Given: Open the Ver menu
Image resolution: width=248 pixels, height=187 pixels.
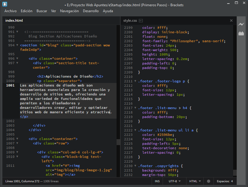Looking at the screenshot, I should 54,11.
